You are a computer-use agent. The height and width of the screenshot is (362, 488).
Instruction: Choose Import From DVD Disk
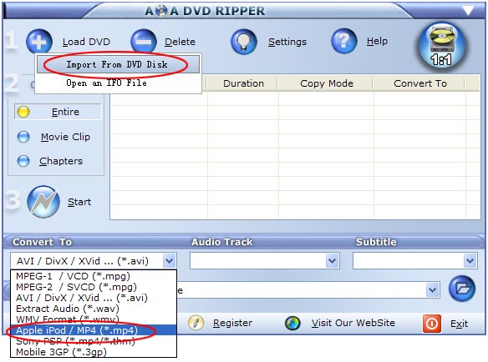119,64
